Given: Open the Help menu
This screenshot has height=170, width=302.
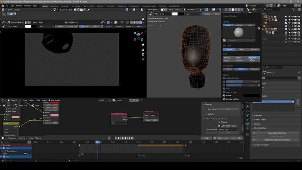Looking at the screenshot, I should pos(34,6).
